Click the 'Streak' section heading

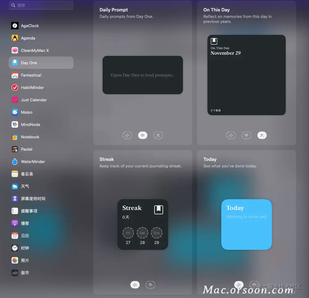click(x=107, y=159)
